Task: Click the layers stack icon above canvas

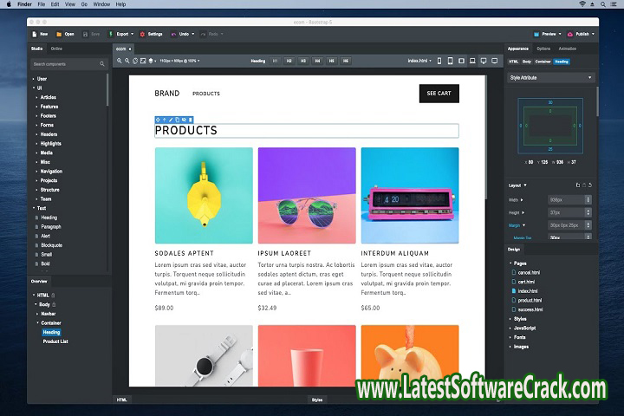Action: [153, 61]
